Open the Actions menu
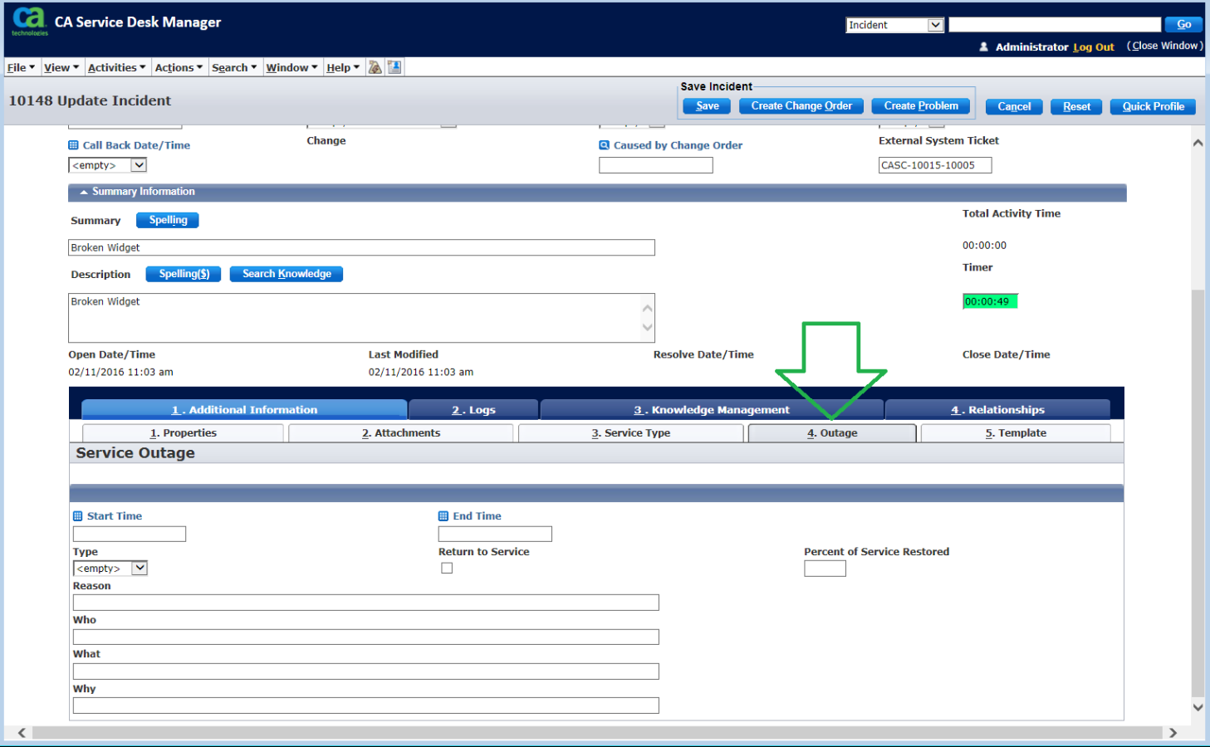Screen dimensions: 1210x747 point(179,68)
